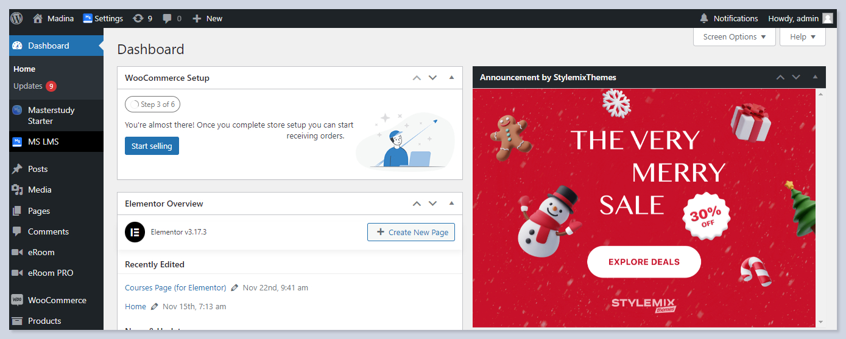Click the Start selling button
Viewport: 846px width, 339px height.
[x=152, y=146]
